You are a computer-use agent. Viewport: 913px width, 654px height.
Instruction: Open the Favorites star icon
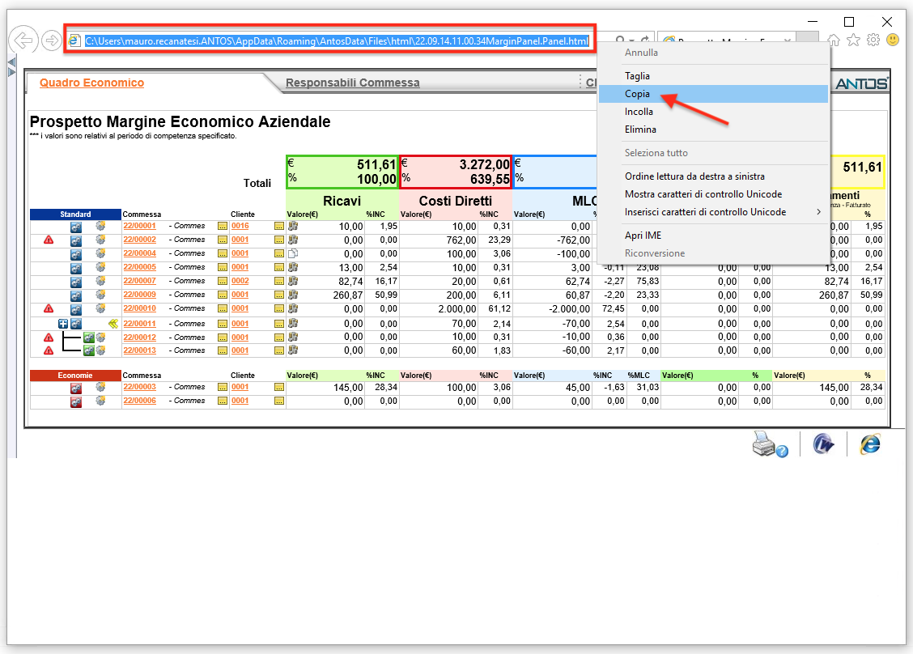coord(853,40)
